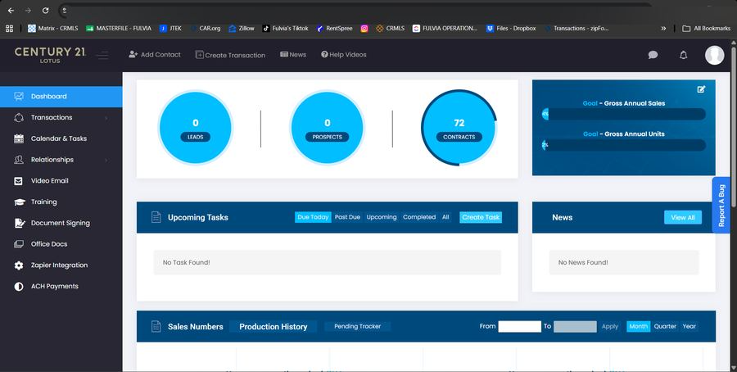Click the Sales Numbers document icon
Image resolution: width=737 pixels, height=372 pixels.
point(156,326)
